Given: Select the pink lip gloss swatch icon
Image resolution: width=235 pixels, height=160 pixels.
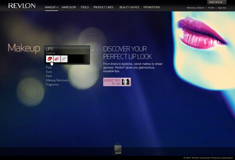Looking at the screenshot, I should click(x=57, y=59).
